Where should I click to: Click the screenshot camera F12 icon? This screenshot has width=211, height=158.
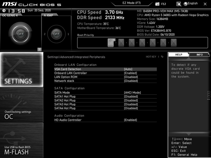click(x=157, y=4)
